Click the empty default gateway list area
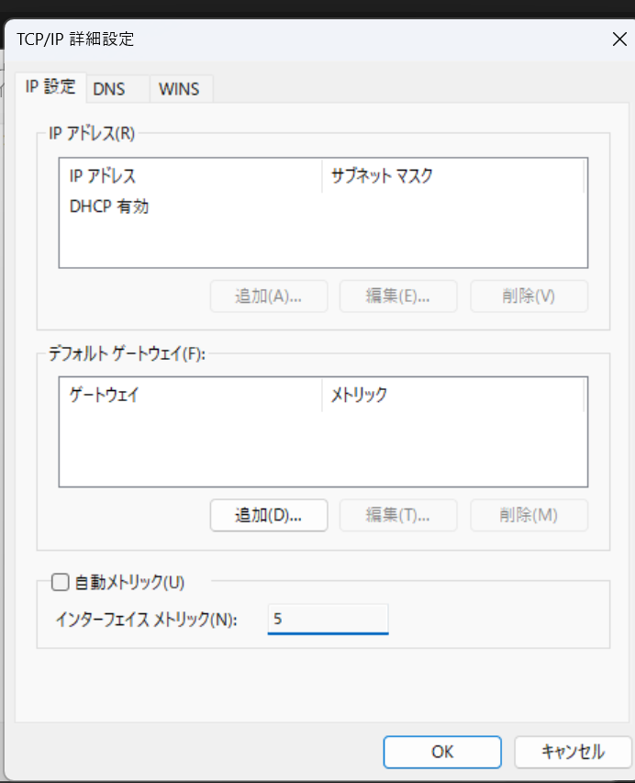The image size is (635, 783). [x=321, y=450]
